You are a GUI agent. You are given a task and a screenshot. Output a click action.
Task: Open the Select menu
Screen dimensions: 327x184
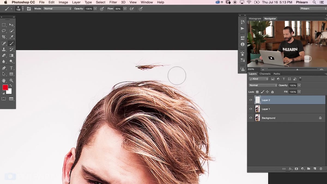tap(101, 2)
